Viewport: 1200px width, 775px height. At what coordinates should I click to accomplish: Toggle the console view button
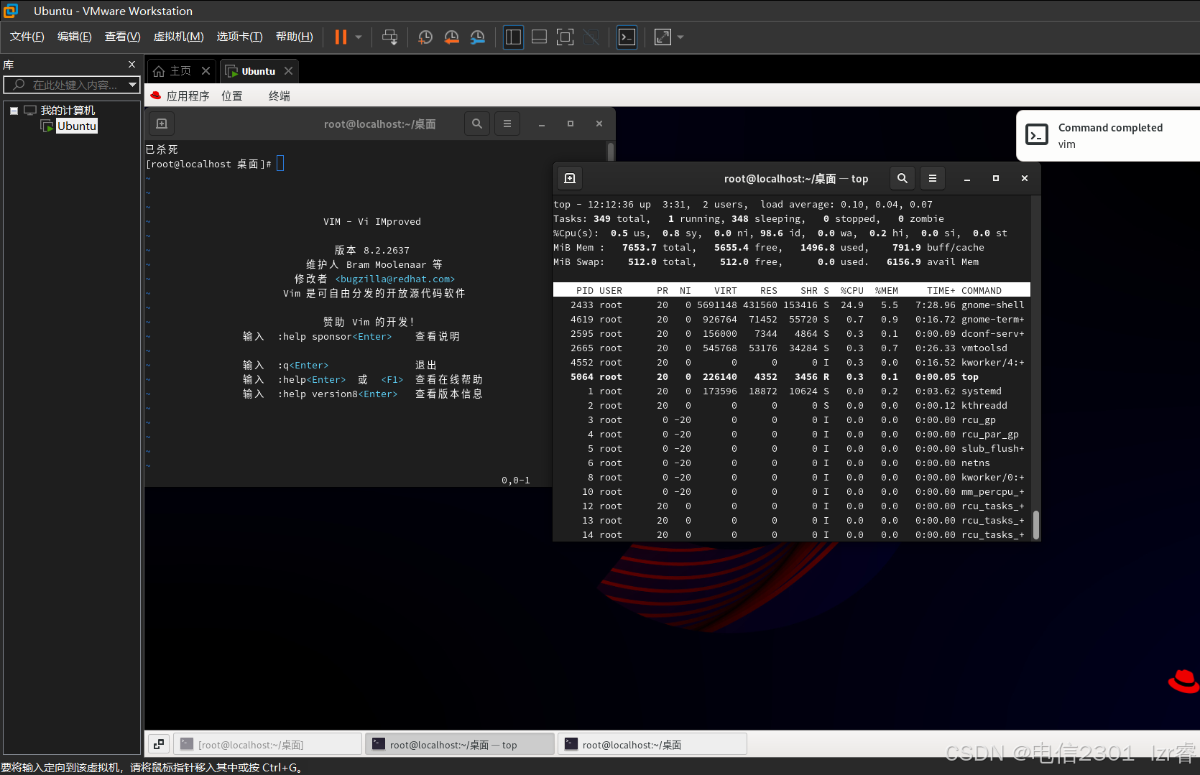(x=627, y=37)
